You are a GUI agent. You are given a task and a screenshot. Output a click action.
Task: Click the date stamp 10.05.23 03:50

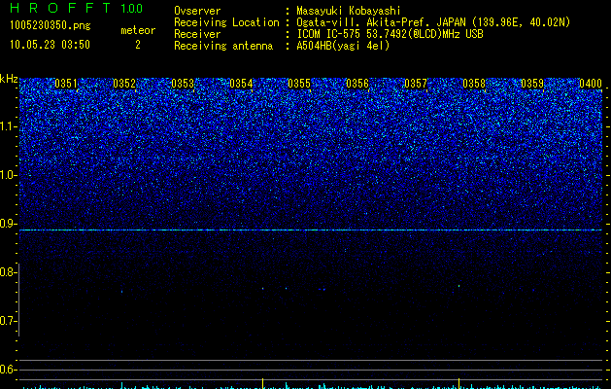pyautogui.click(x=50, y=44)
